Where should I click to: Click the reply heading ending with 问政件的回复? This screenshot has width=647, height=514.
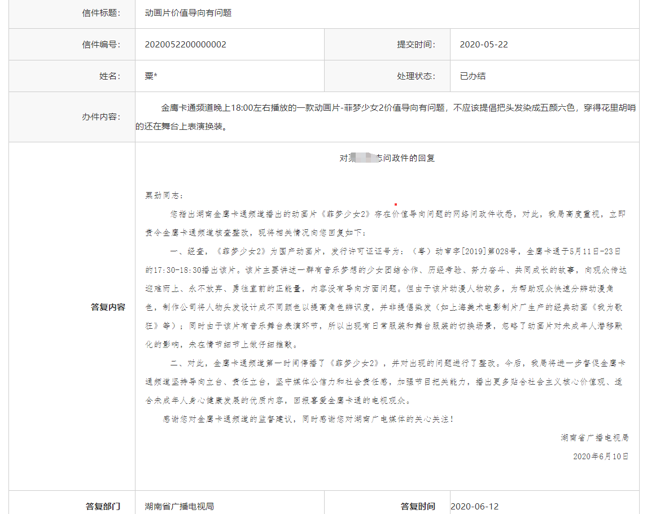click(387, 158)
